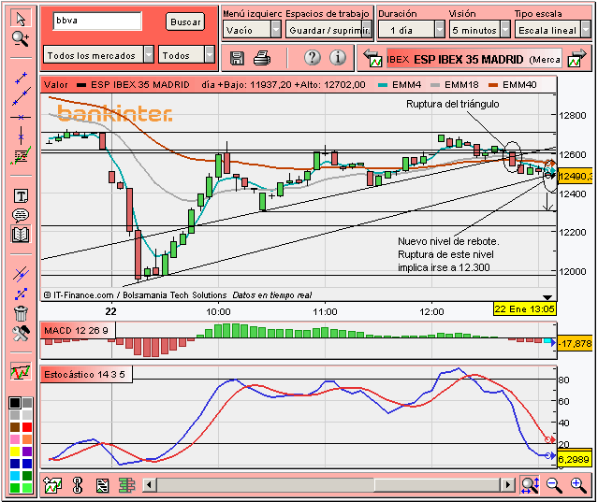
Task: Click the 'Ruptura del triángulo' annotation text
Action: [452, 104]
